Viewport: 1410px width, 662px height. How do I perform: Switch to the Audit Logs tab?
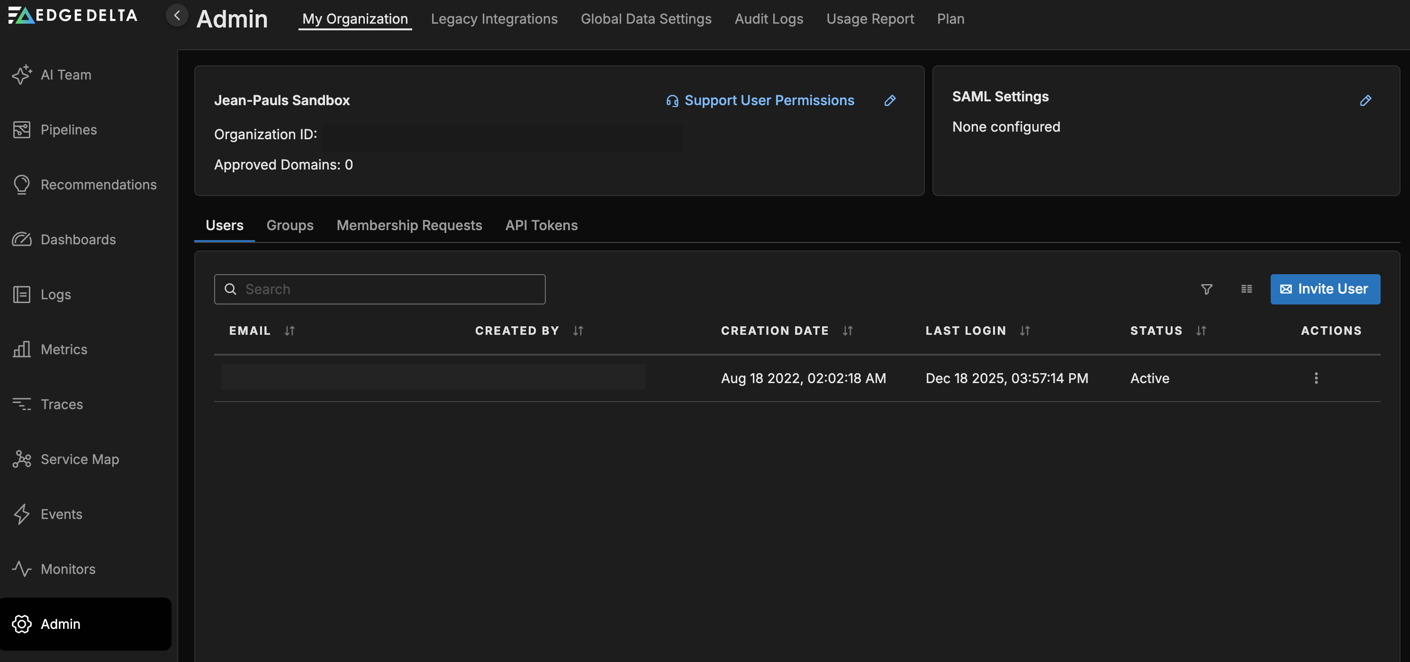coord(768,18)
